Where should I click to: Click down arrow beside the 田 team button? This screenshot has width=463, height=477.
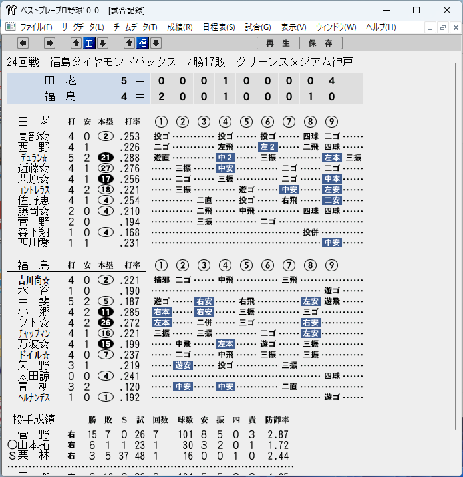click(103, 43)
